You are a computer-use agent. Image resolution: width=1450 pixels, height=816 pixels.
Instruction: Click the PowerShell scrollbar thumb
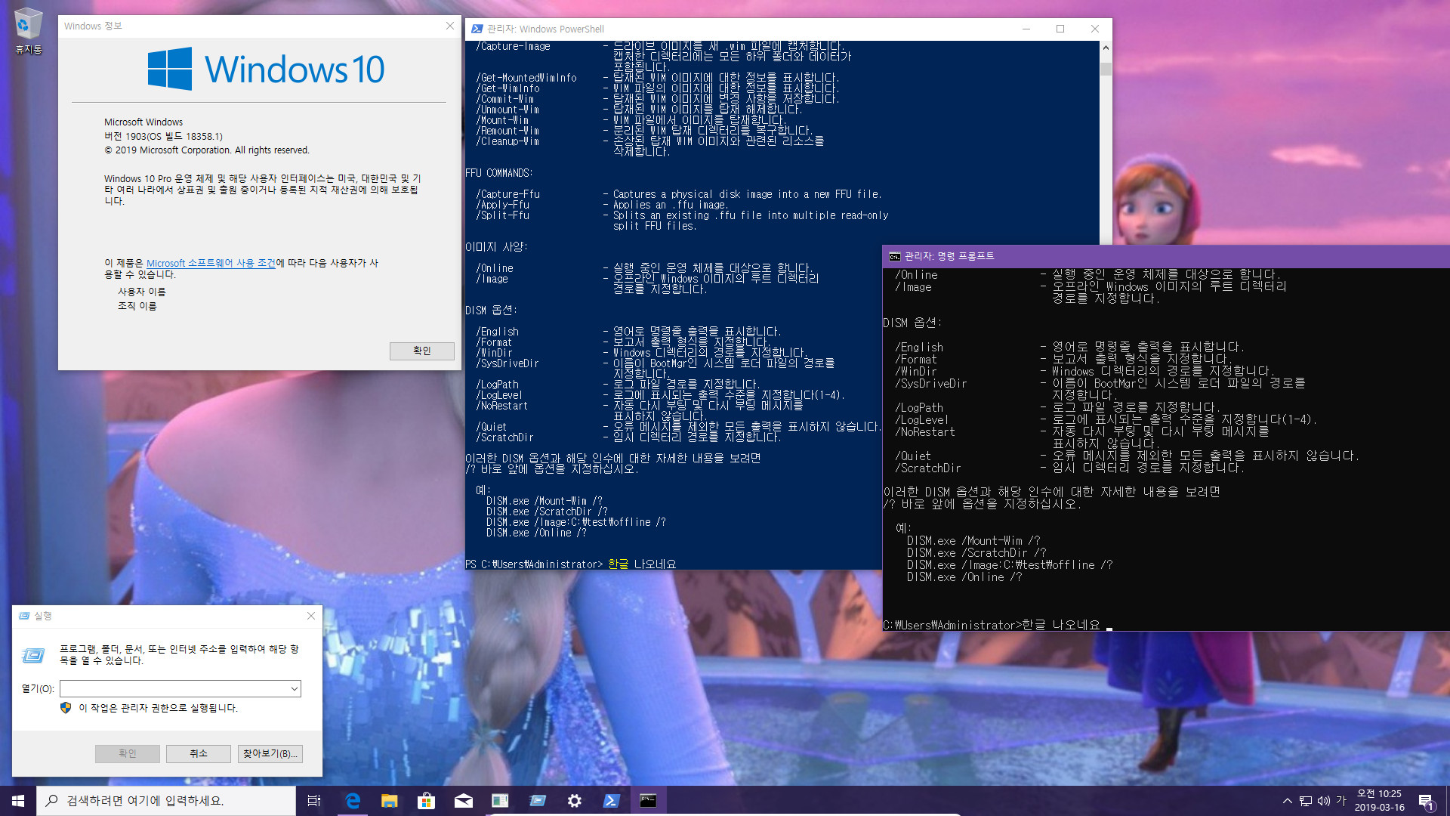(1106, 69)
